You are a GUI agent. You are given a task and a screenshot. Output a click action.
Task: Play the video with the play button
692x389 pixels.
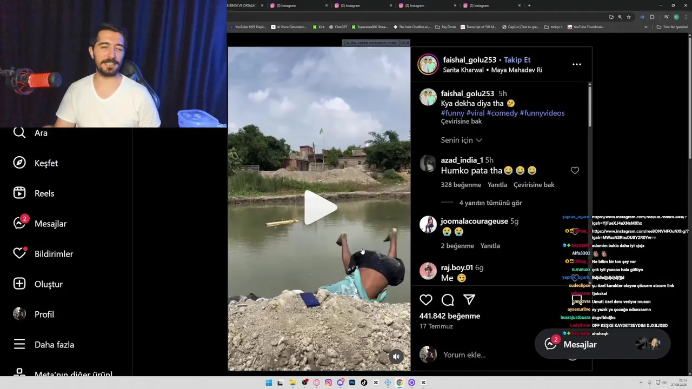(x=320, y=208)
